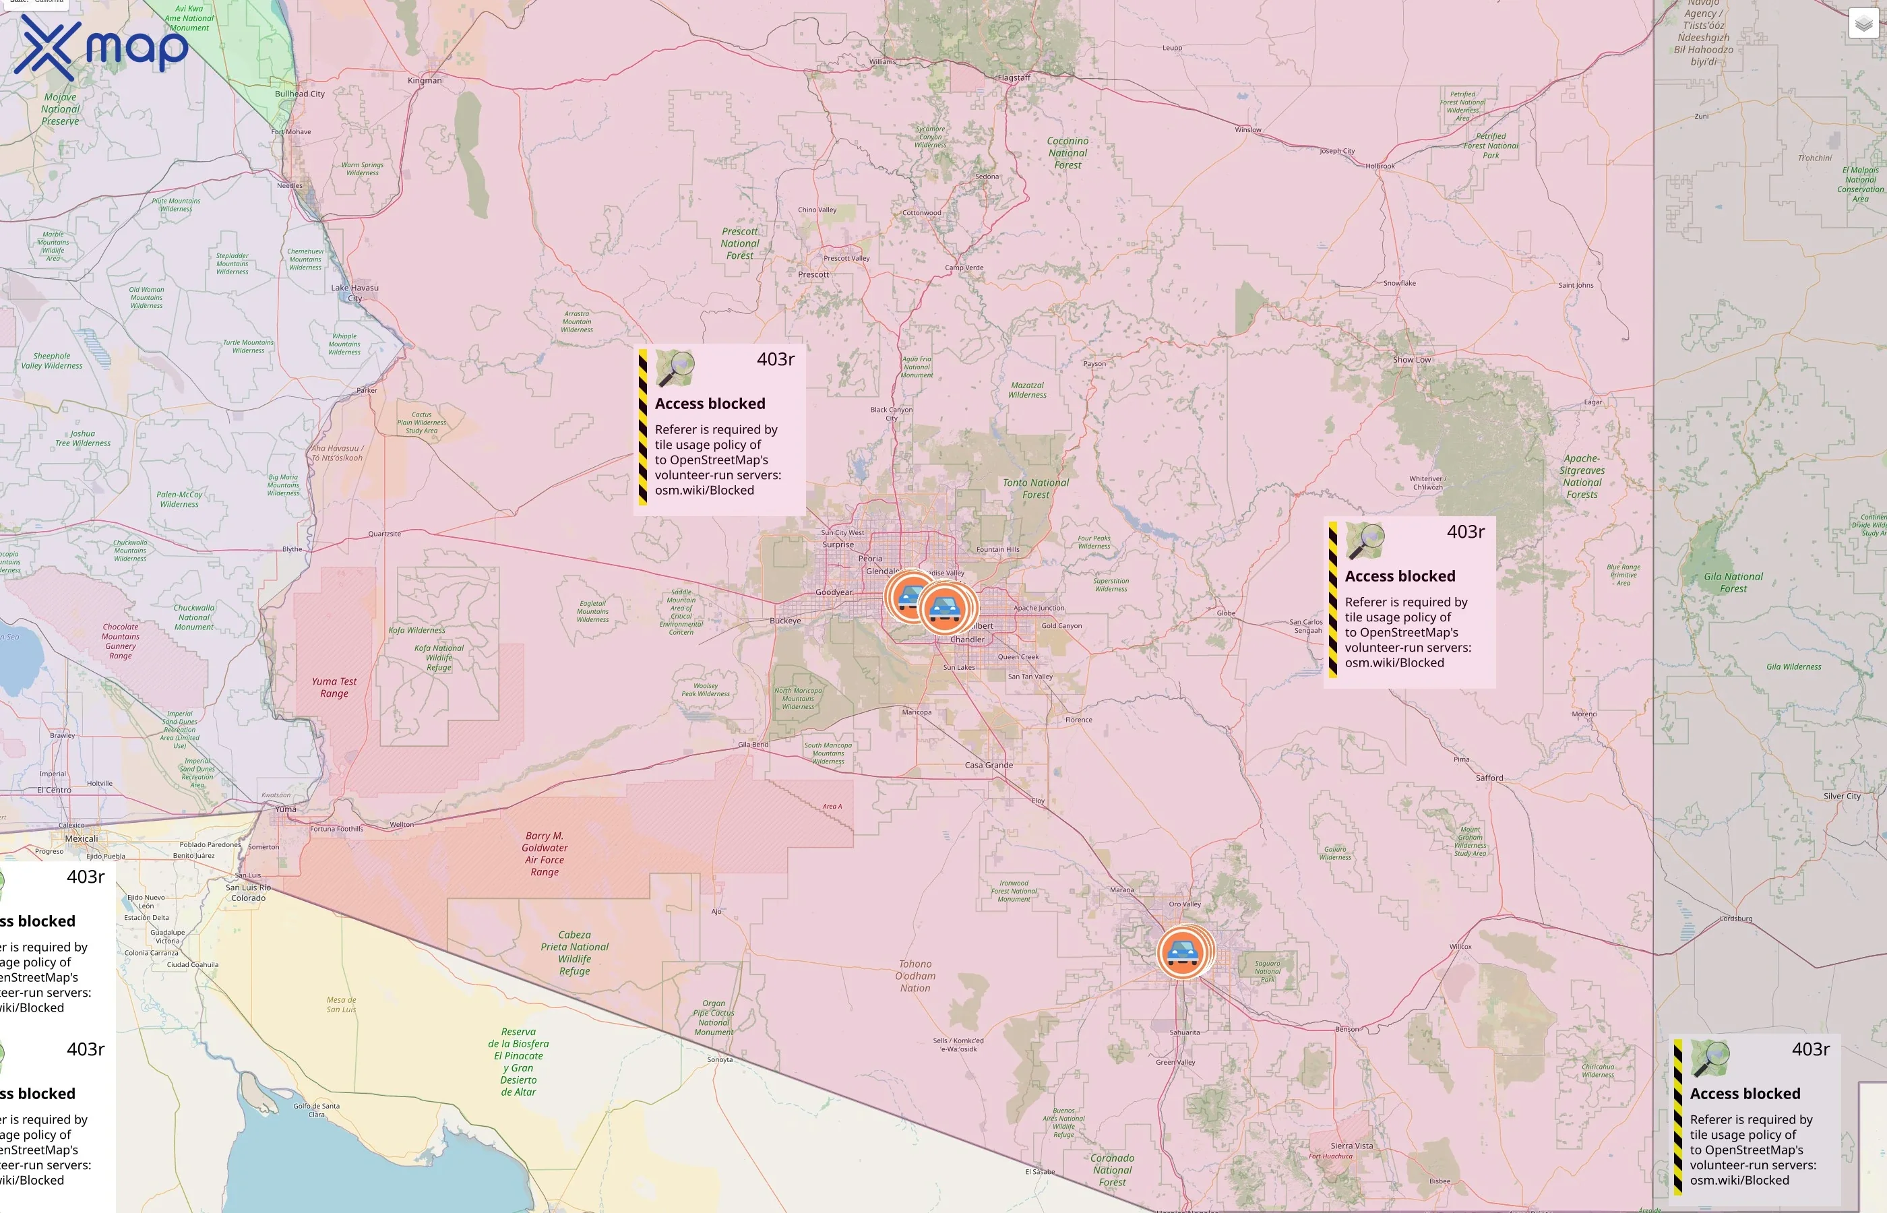This screenshot has width=1887, height=1213.
Task: Click magnifier icon in central Access blocked tile
Action: (675, 369)
